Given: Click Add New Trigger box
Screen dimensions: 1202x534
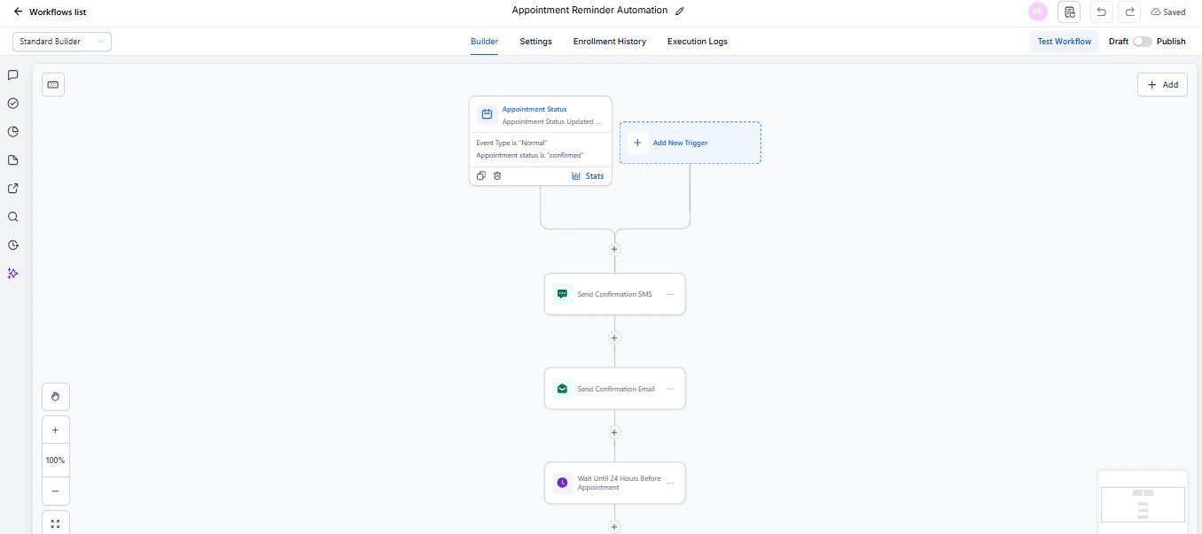Looking at the screenshot, I should click(691, 143).
